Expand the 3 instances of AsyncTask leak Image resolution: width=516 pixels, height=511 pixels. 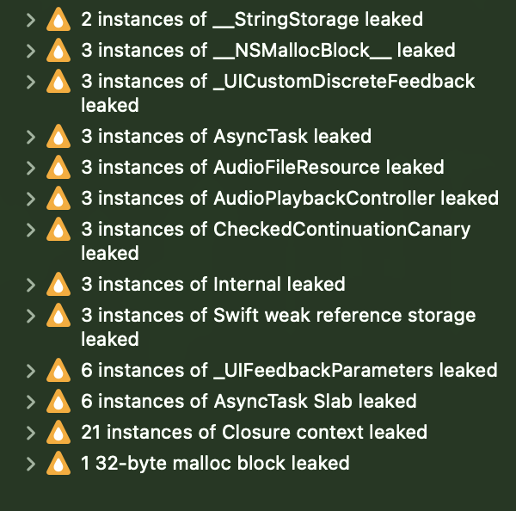tap(31, 137)
